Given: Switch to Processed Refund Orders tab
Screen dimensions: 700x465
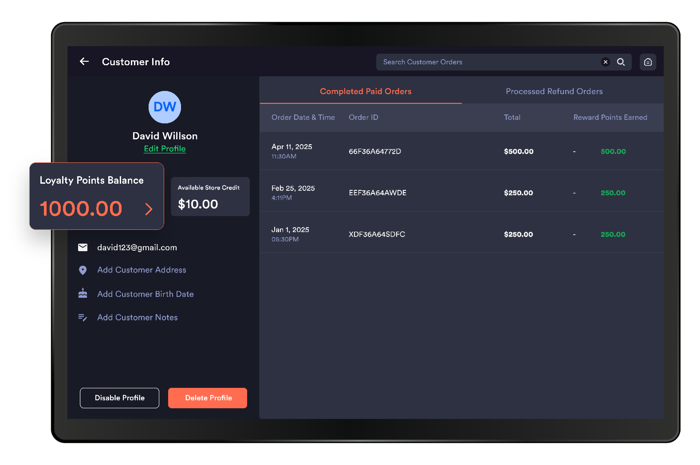Looking at the screenshot, I should point(554,91).
